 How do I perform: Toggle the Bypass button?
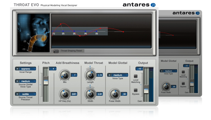[136, 90]
